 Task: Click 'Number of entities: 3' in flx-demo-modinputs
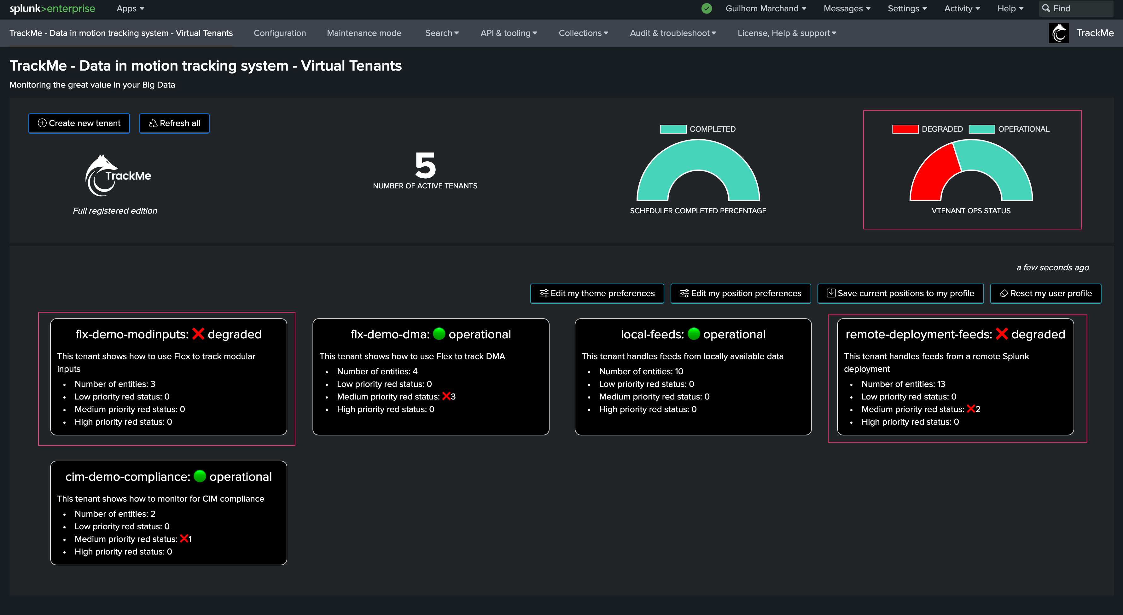click(115, 384)
